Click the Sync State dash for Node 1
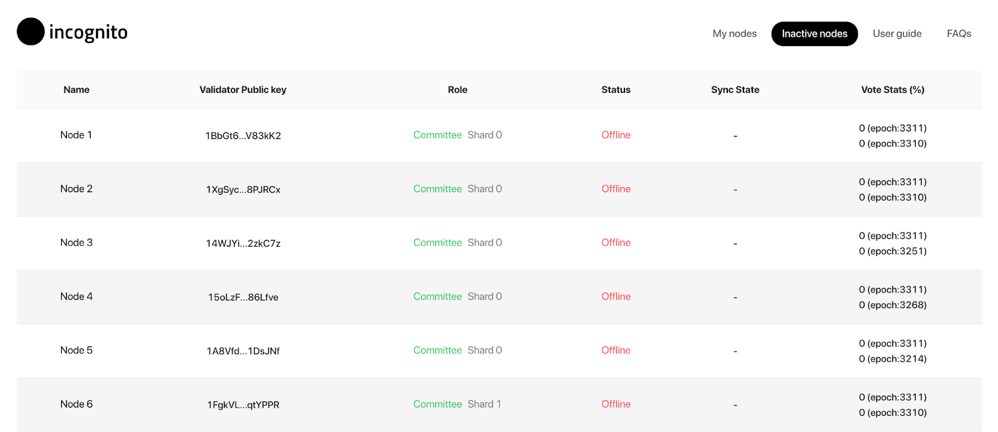The width and height of the screenshot is (998, 432). 735,136
